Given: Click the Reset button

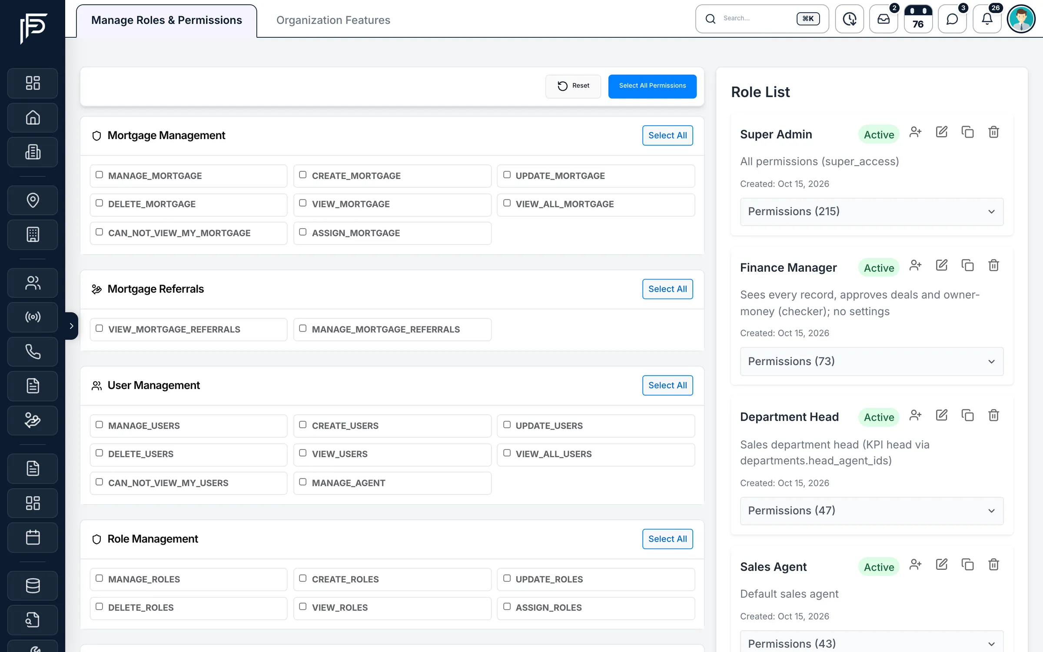Looking at the screenshot, I should [x=573, y=86].
